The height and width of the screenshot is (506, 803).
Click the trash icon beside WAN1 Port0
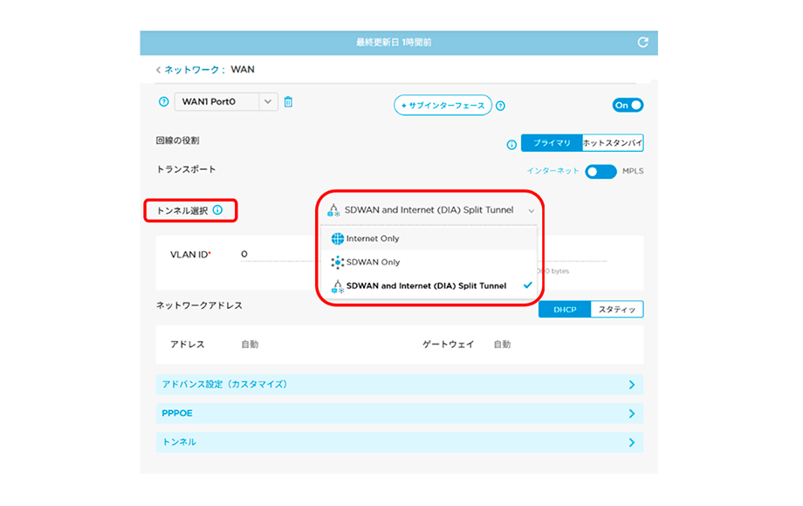[x=288, y=102]
